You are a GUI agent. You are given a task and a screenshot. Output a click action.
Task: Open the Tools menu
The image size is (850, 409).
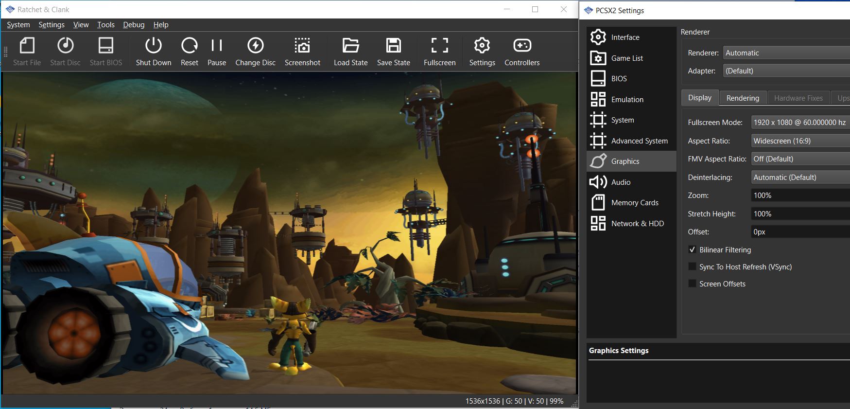[105, 24]
